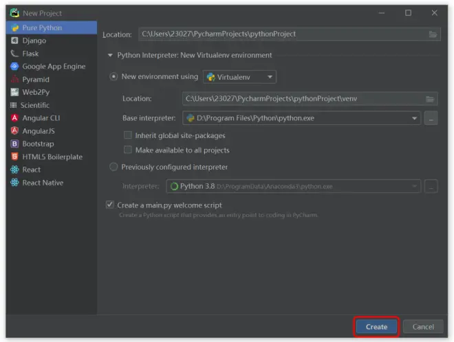Screen dimensions: 454x342
Task: Uncheck Create a main.py welcome script
Action: click(x=110, y=205)
